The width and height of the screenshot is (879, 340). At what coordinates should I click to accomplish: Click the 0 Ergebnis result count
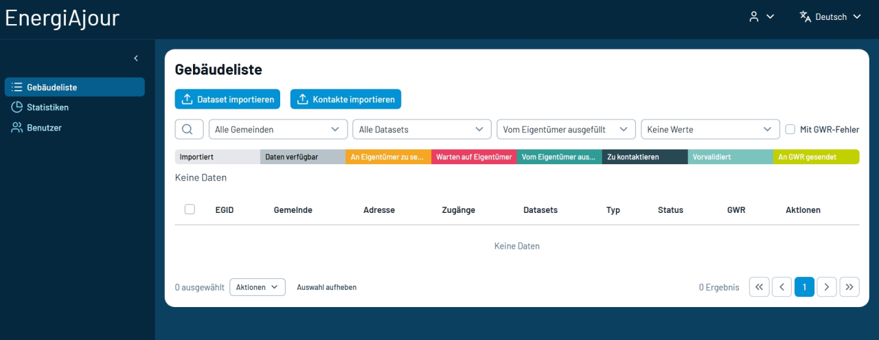click(719, 287)
